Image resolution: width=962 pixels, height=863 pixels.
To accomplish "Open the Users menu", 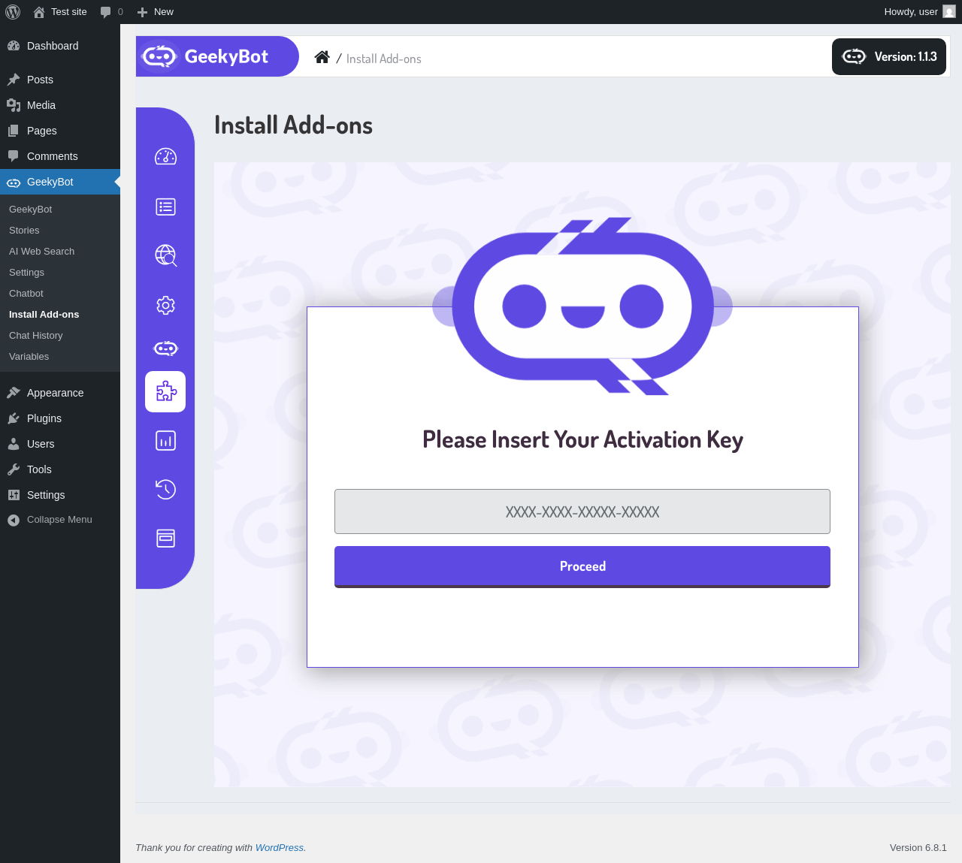I will [60, 444].
